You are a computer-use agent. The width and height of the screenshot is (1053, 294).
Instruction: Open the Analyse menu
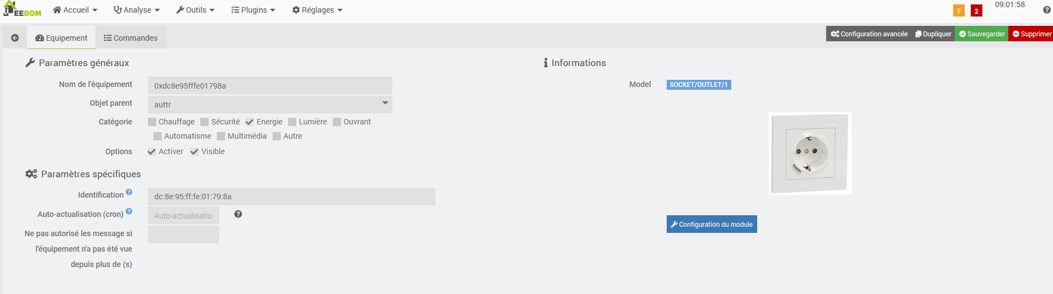pos(137,10)
